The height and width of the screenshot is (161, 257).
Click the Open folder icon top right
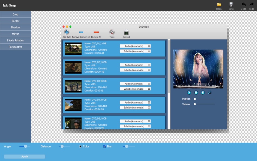(x=219, y=5)
